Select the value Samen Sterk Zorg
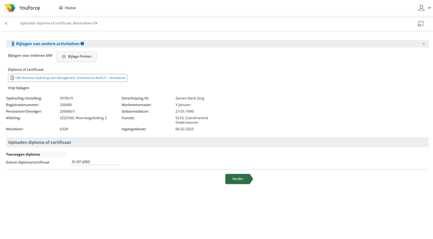The height and width of the screenshot is (239, 433). point(190,98)
